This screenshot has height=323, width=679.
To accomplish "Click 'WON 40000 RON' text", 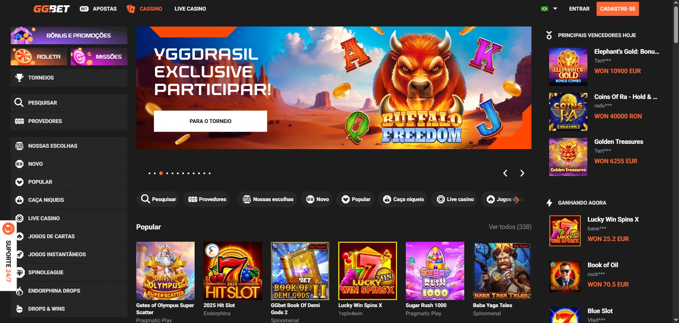I will point(618,116).
